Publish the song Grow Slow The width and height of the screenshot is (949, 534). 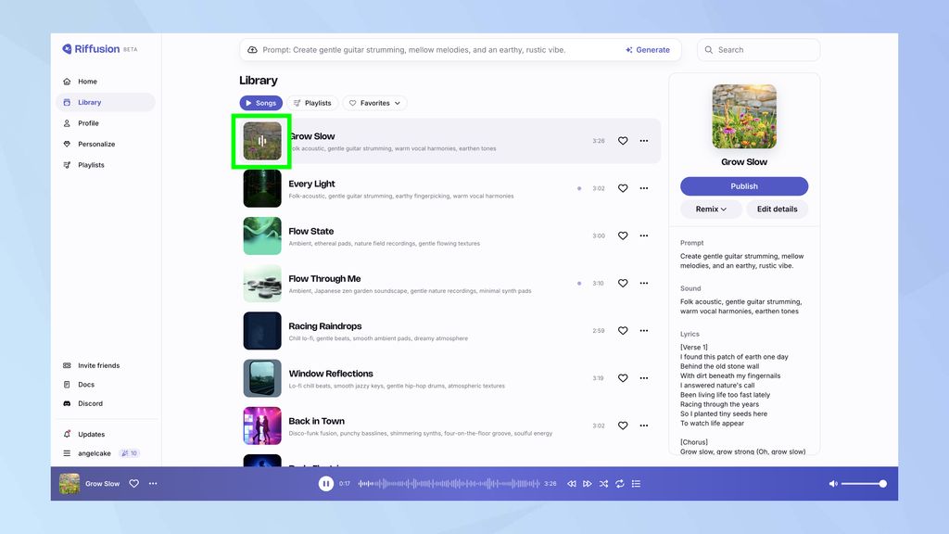[x=743, y=185]
